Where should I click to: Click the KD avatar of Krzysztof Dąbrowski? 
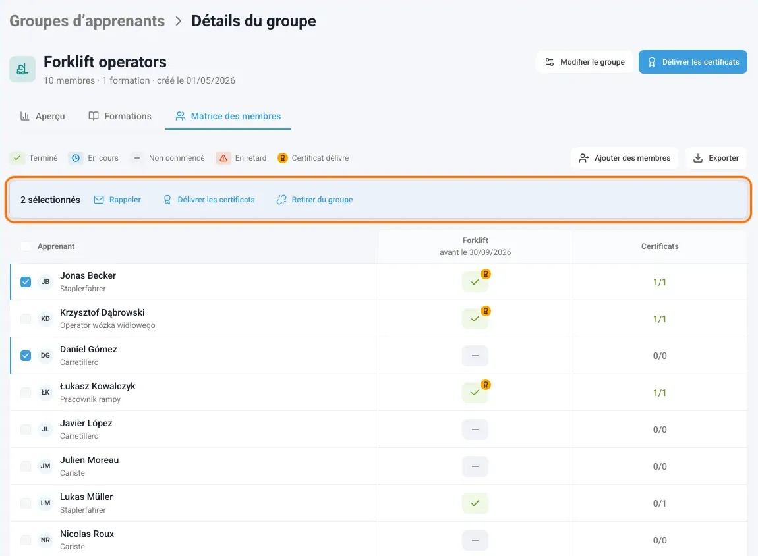[x=45, y=318]
